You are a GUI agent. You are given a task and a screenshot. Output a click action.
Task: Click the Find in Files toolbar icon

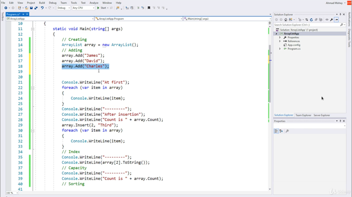(x=118, y=8)
